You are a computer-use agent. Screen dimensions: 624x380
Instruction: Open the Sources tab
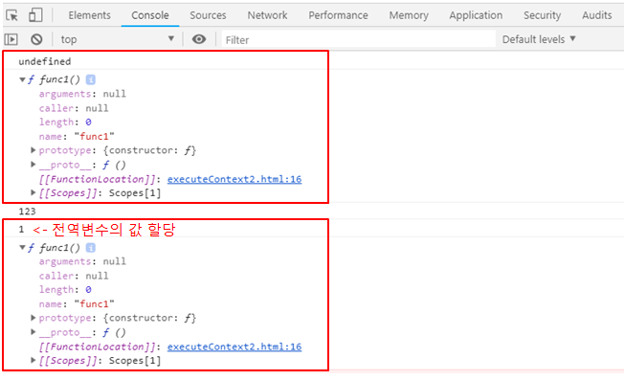coord(208,15)
